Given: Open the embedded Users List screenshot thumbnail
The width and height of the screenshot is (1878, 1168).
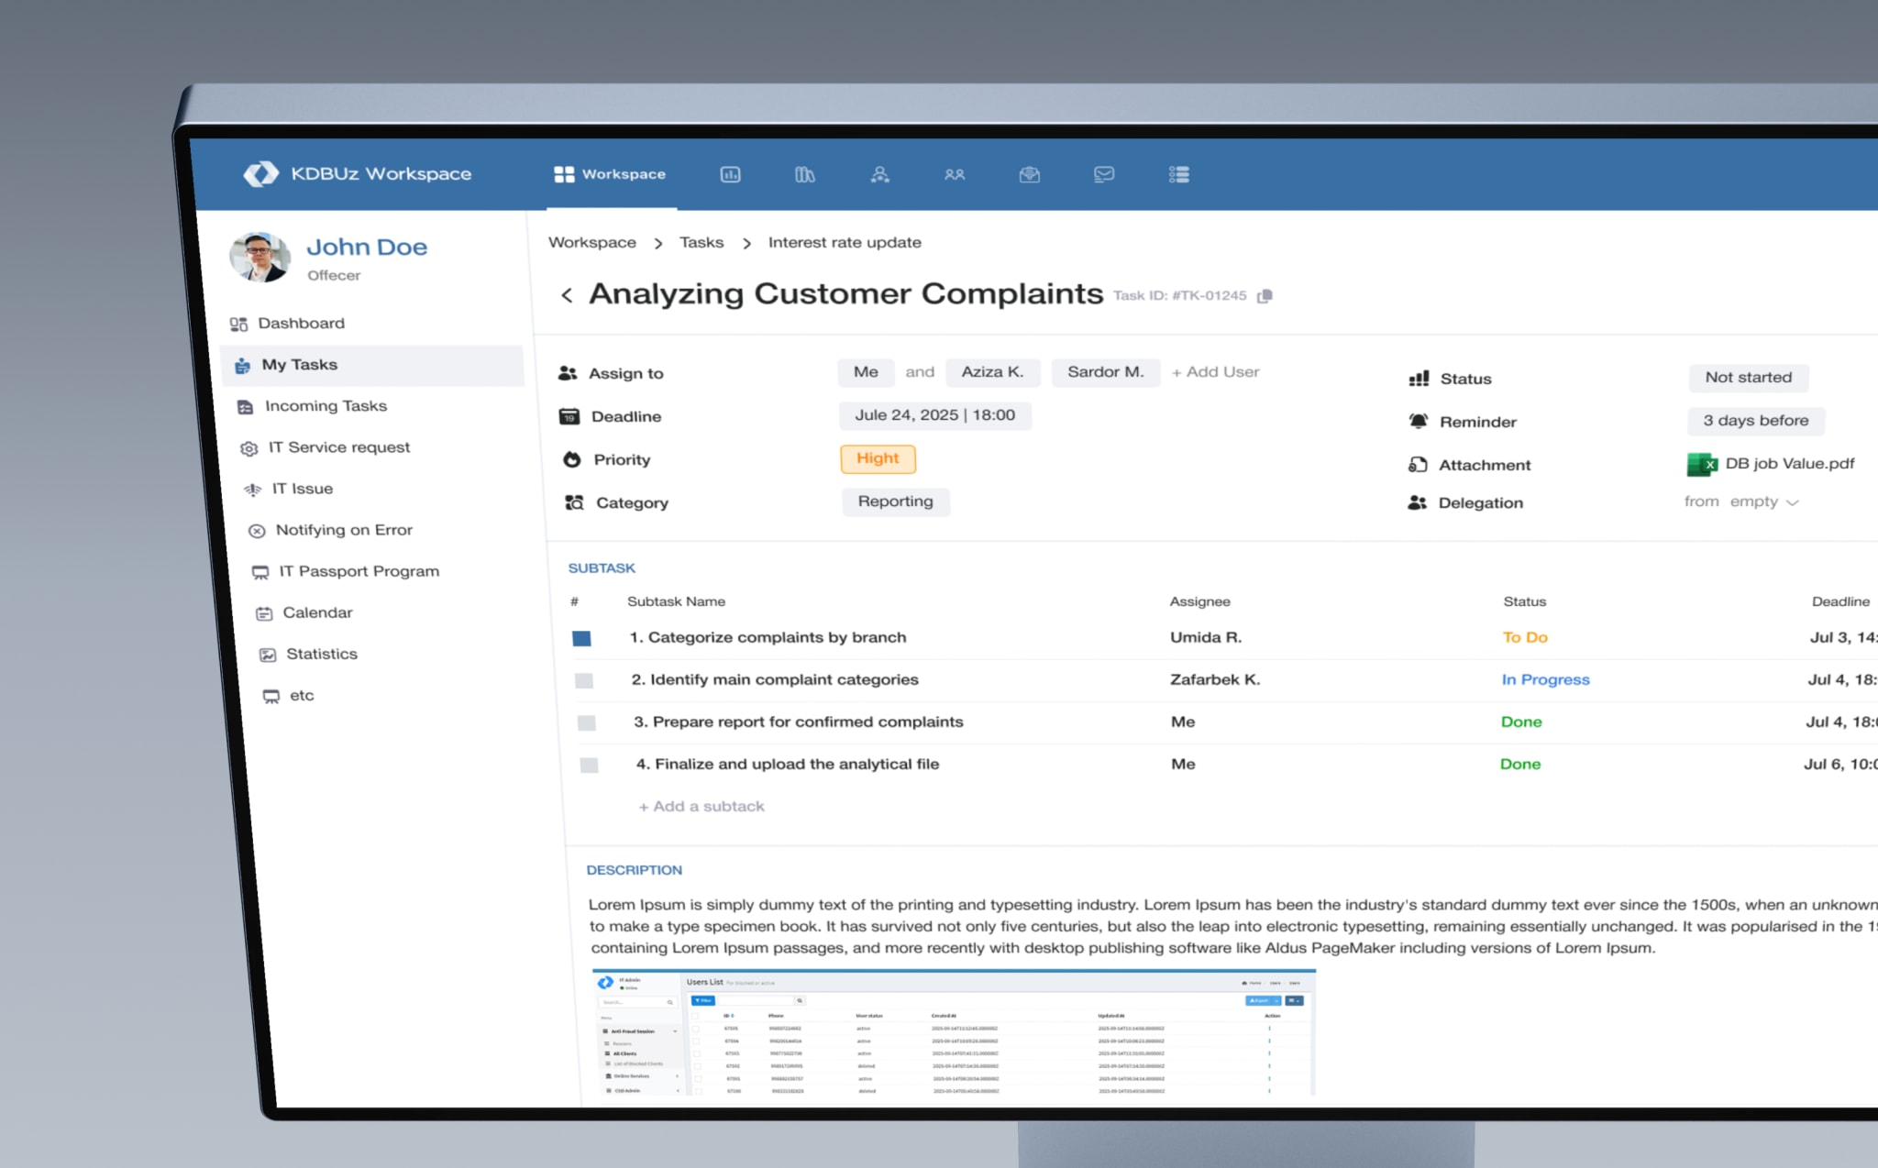Looking at the screenshot, I should (x=954, y=1032).
